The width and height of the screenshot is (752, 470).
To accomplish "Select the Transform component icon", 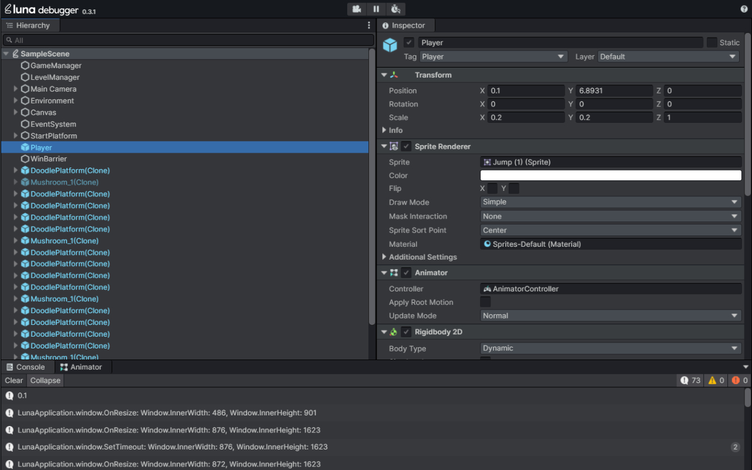I will [392, 75].
